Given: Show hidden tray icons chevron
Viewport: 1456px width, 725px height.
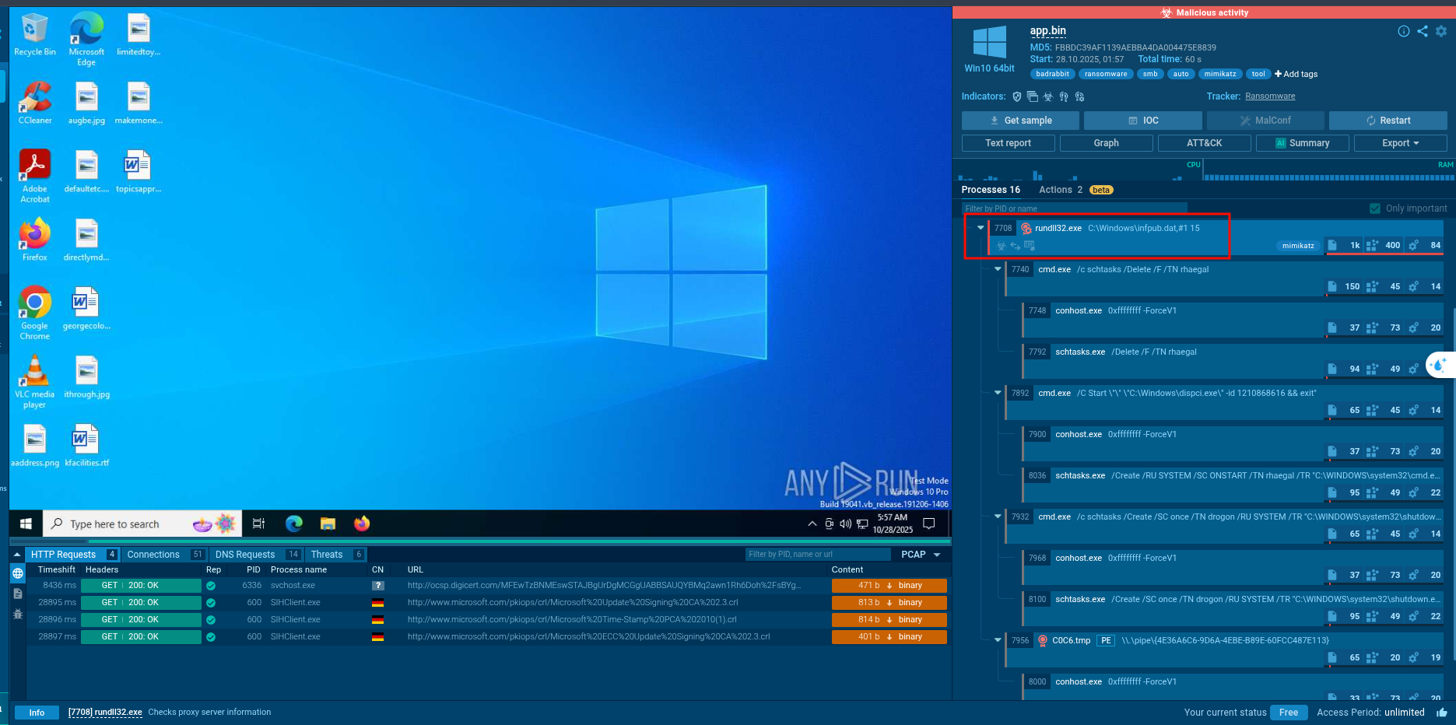Looking at the screenshot, I should click(812, 524).
